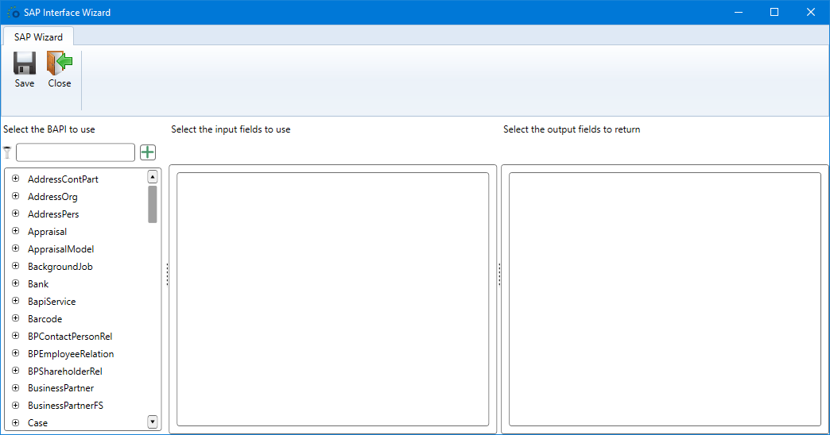The height and width of the screenshot is (435, 830).
Task: Click the Save floppy disk icon
Action: click(25, 64)
